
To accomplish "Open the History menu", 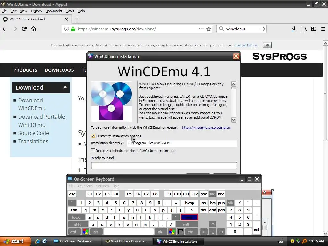I will [x=37, y=11].
